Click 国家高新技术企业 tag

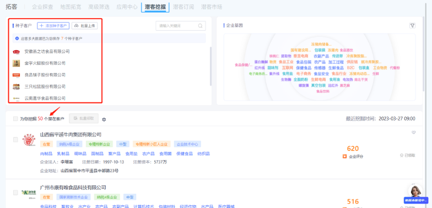tap(73, 197)
